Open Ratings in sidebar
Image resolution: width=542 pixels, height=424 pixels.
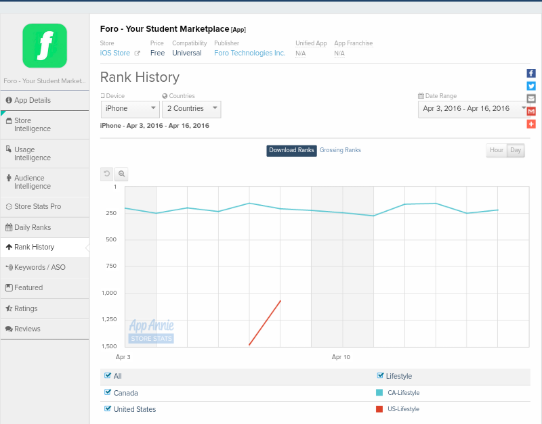tap(45, 308)
